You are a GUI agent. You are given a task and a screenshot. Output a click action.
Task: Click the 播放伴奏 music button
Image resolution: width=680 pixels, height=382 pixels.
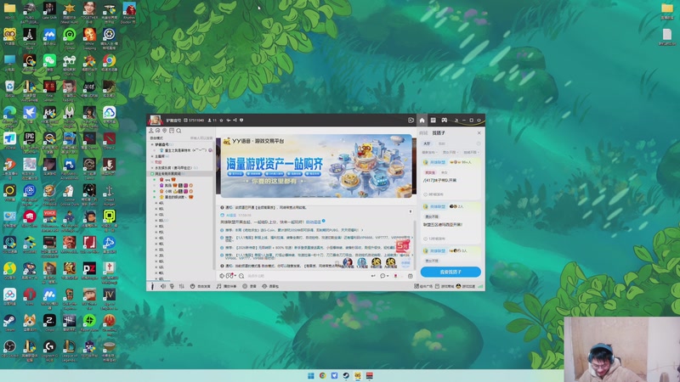pyautogui.click(x=226, y=286)
